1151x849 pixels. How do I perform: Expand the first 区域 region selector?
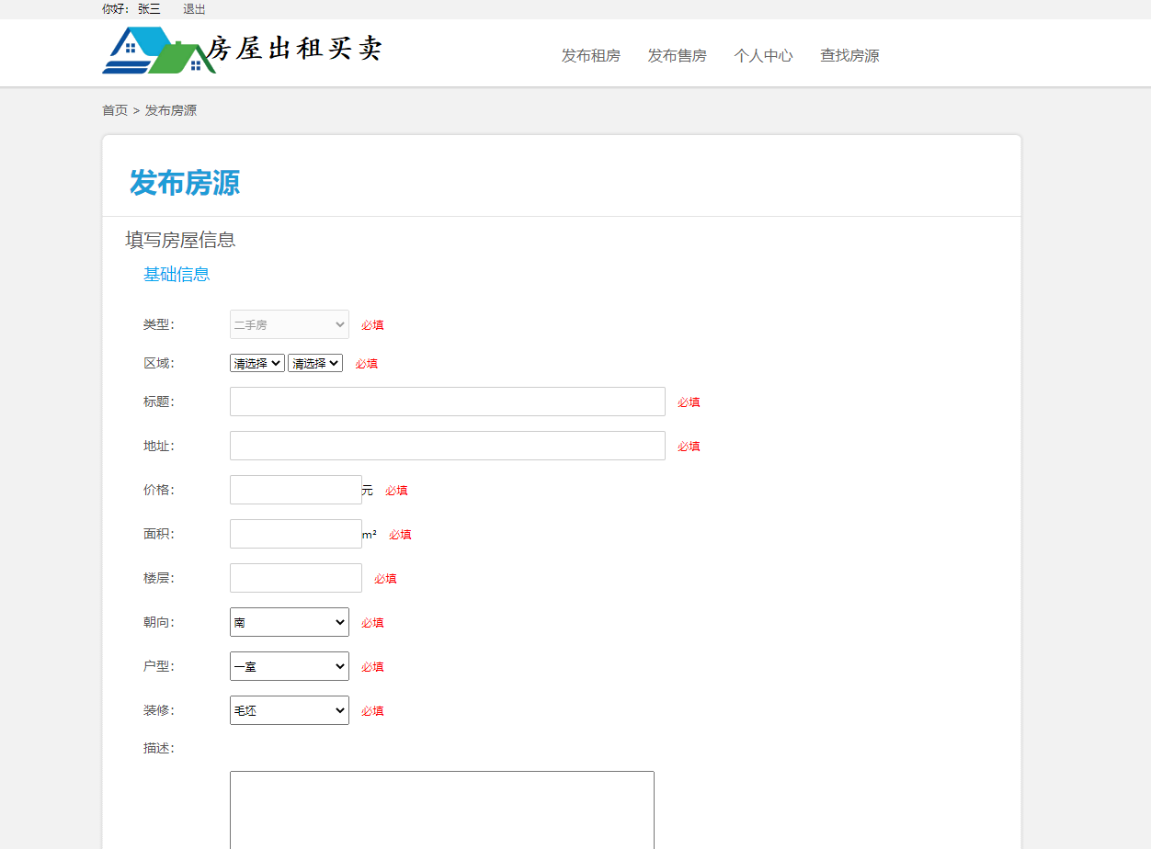coord(256,363)
